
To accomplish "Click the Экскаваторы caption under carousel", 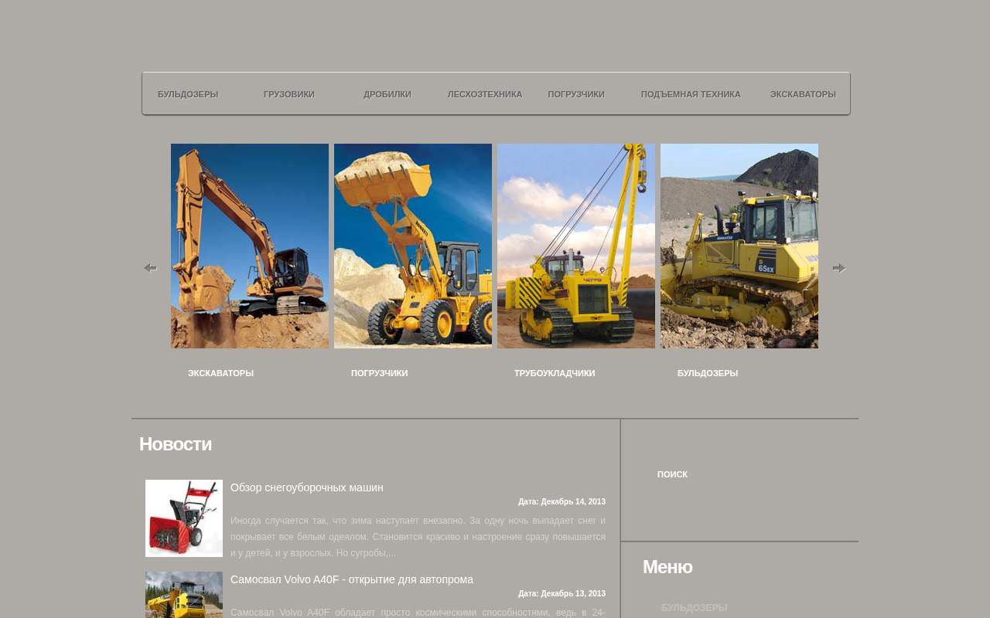I will 220,373.
